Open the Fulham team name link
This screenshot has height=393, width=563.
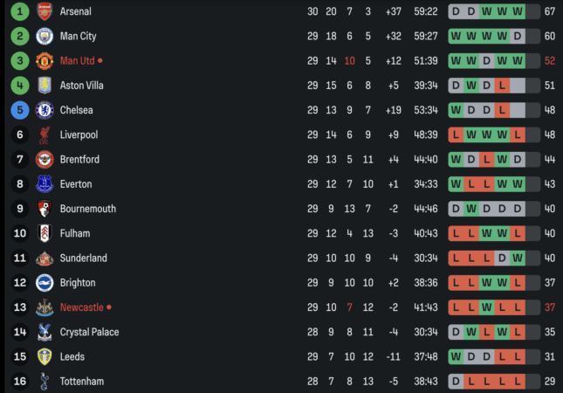[x=75, y=233]
